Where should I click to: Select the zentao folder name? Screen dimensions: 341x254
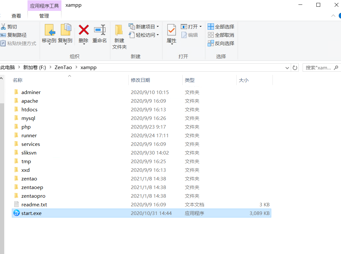(29, 179)
